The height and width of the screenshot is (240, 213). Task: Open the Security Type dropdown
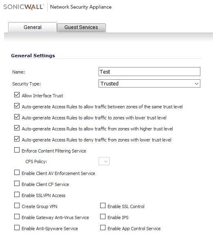tap(149, 83)
